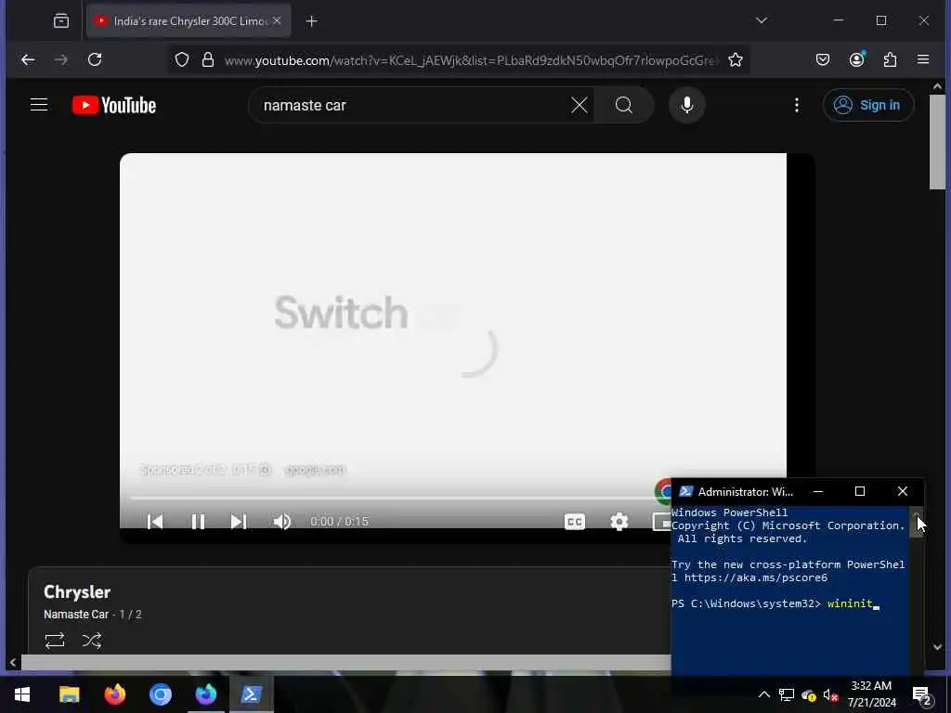Click the Sign in button

click(868, 105)
